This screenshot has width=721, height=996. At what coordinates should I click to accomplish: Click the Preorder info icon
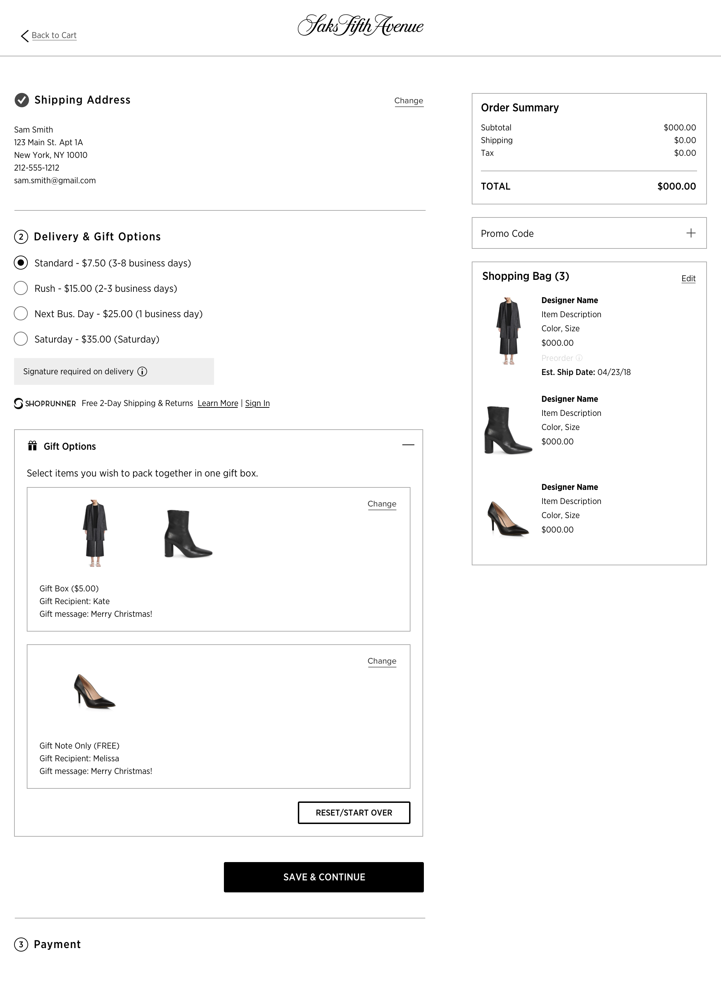pyautogui.click(x=579, y=358)
